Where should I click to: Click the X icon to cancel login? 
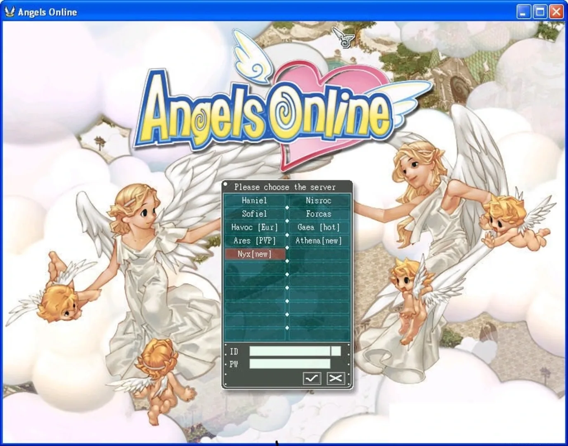[335, 378]
